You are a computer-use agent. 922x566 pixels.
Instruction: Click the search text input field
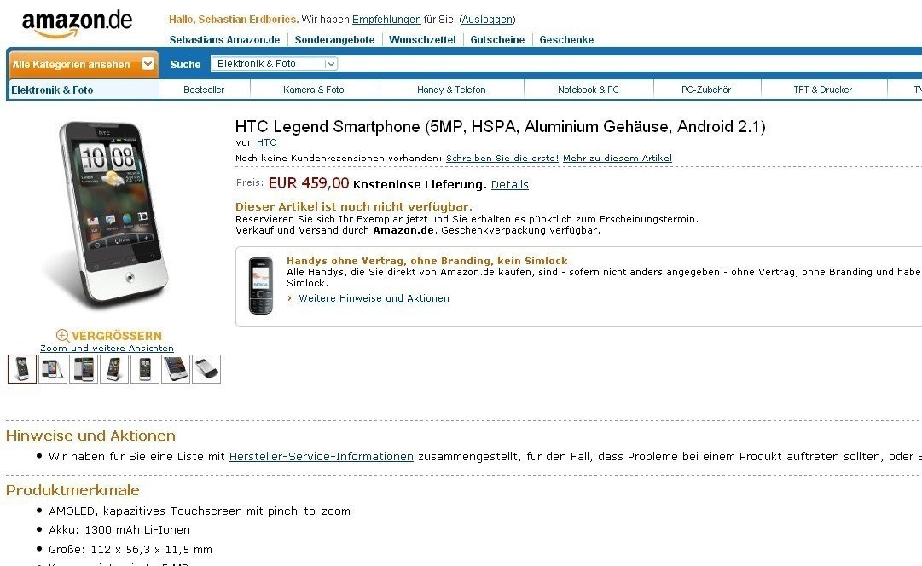point(630,63)
